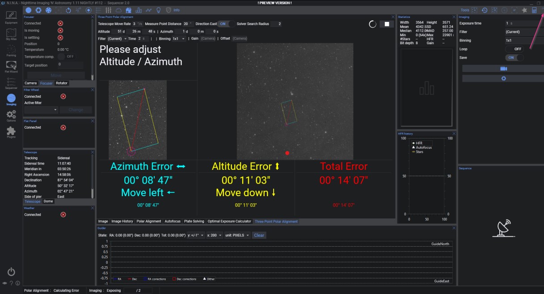Viewport: 544px width, 294px height.
Task: Open Binning 1x1 dropdown in polar alignment
Action: pyautogui.click(x=178, y=39)
